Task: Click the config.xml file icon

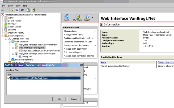Action: (x=20, y=57)
